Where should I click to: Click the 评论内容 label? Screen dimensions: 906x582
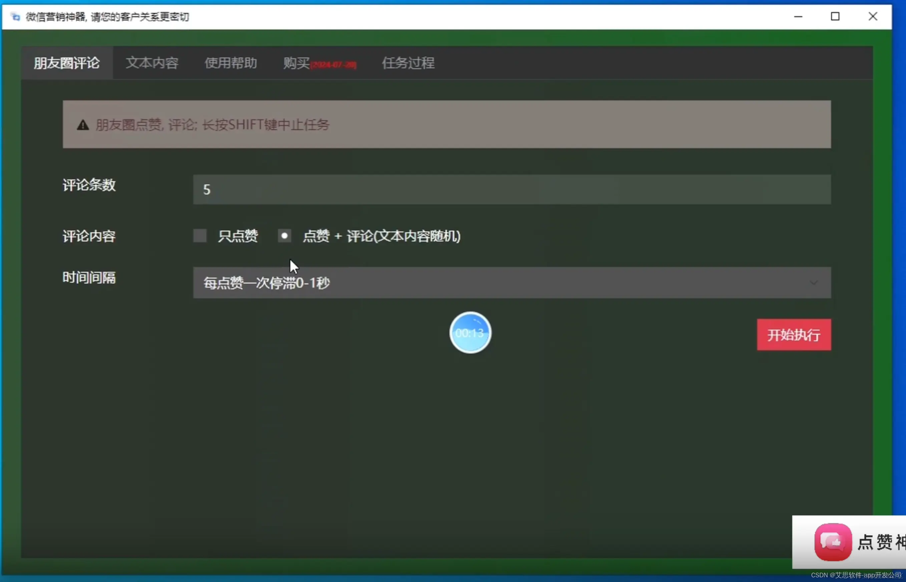(89, 236)
